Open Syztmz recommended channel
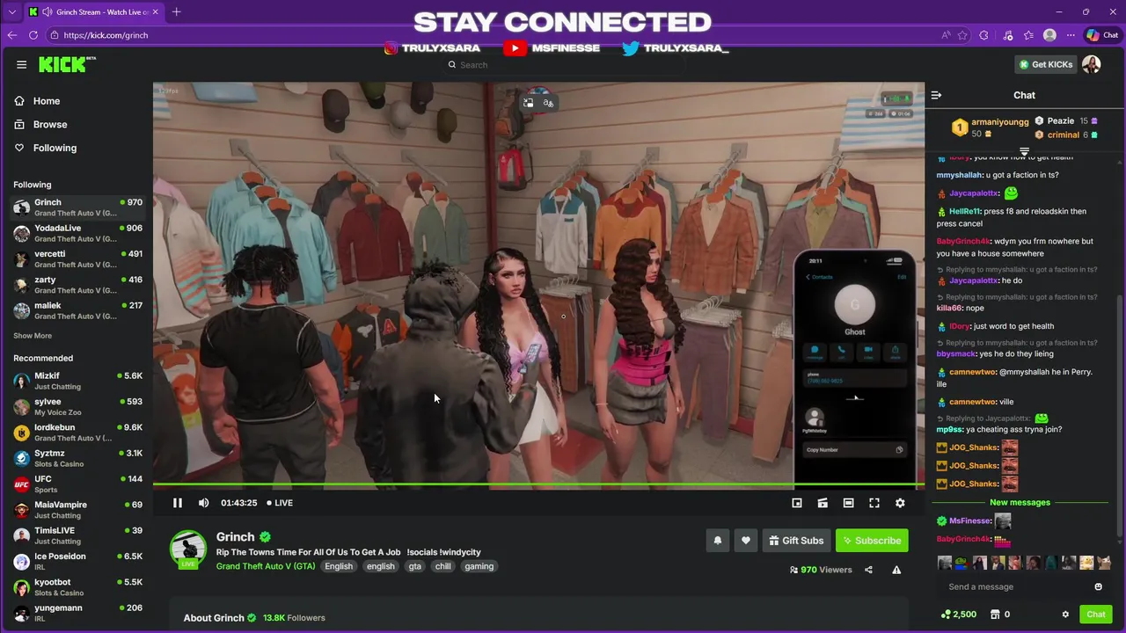 pos(77,458)
